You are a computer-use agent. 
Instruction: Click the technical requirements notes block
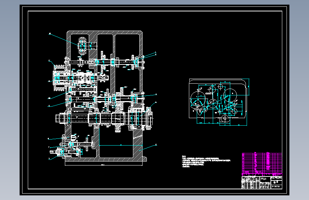[206, 162]
